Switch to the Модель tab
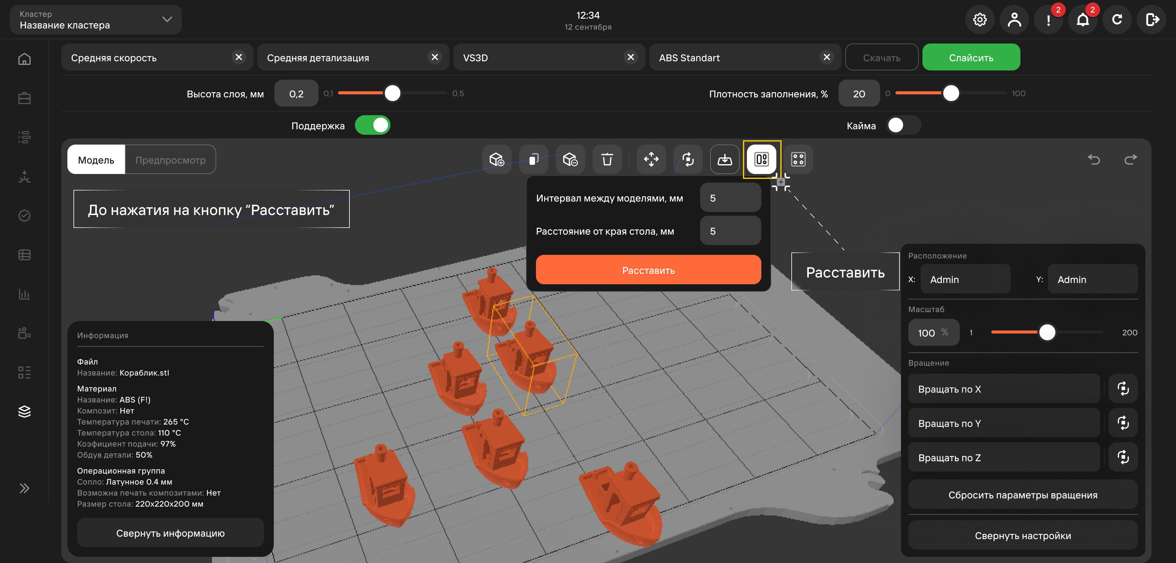Image resolution: width=1176 pixels, height=563 pixels. coord(96,160)
